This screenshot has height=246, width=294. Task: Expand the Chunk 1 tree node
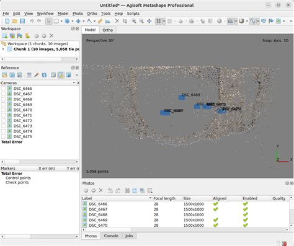pos(3,49)
